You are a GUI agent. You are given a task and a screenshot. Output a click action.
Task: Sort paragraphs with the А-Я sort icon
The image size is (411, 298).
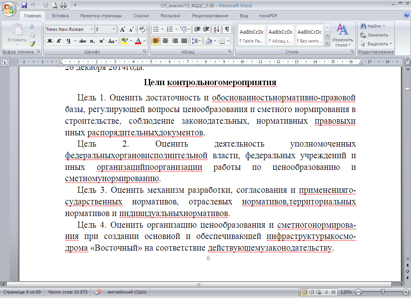216,29
